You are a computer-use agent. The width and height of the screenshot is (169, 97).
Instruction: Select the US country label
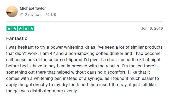54,15
